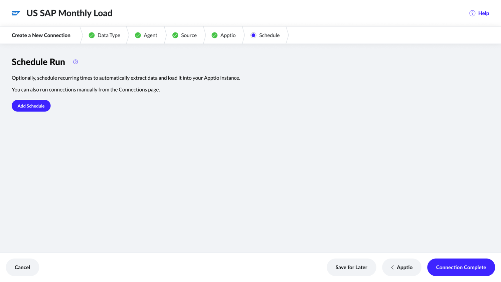Open the Schedule Run info help icon
Screen dimensions: 501x282
click(x=75, y=62)
